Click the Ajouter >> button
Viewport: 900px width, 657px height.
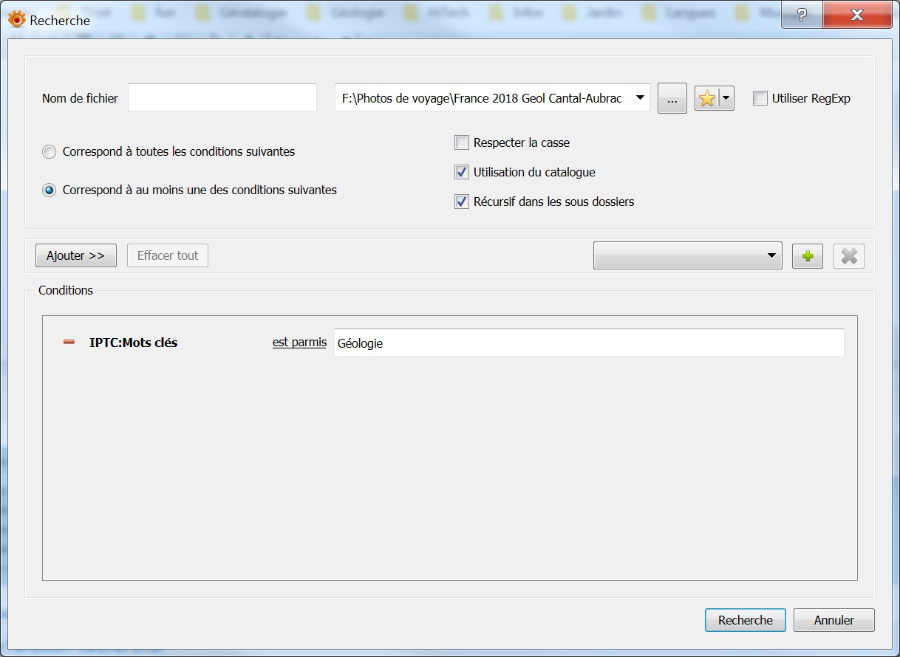click(76, 255)
